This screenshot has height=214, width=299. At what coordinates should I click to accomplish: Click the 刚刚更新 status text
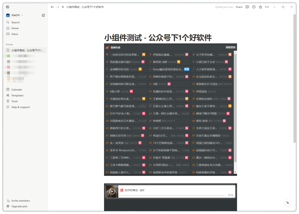[231, 47]
